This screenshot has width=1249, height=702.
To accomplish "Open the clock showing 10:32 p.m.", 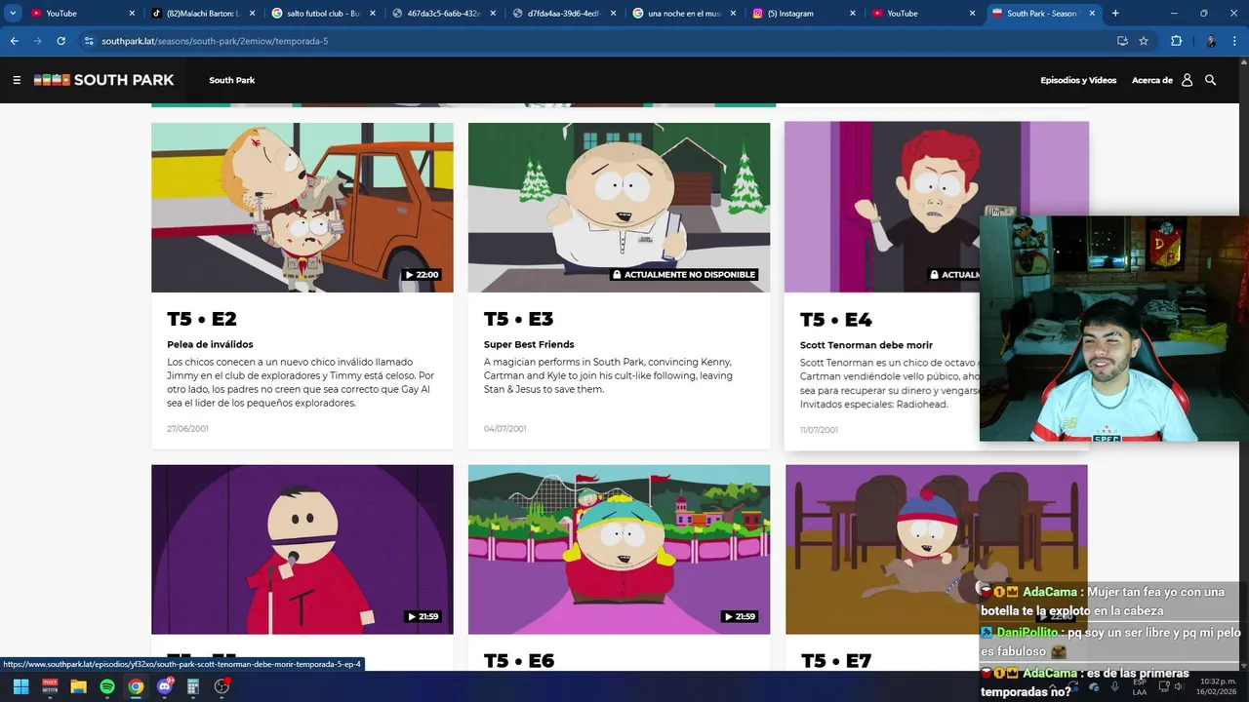I will tap(1217, 686).
